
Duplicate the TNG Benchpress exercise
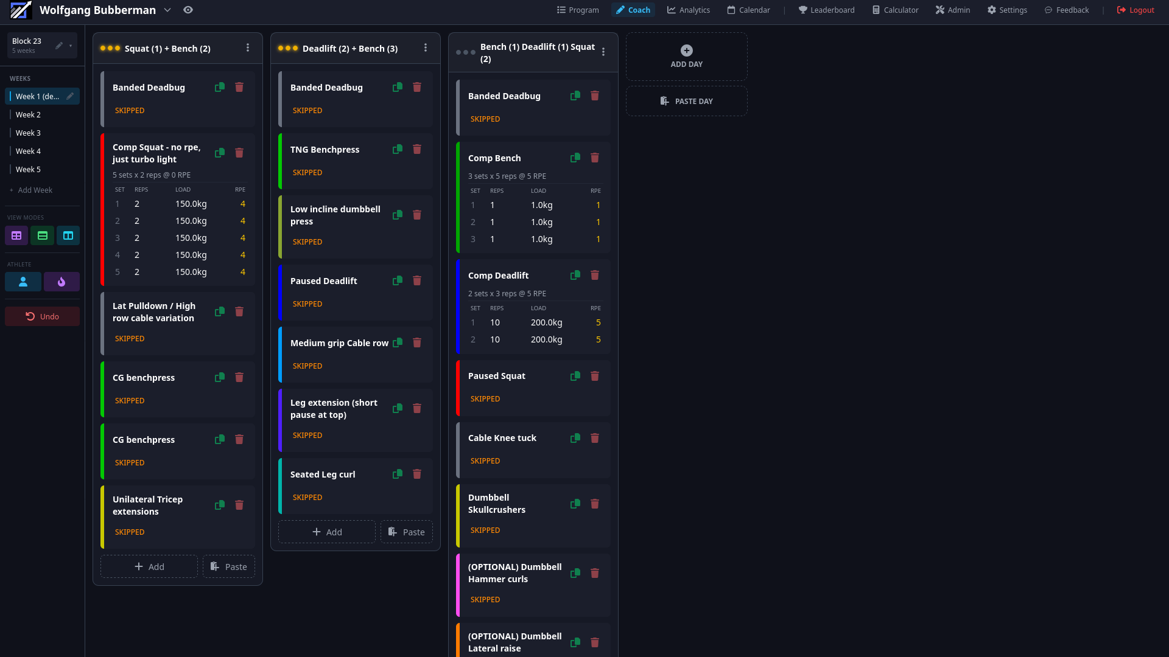(398, 149)
